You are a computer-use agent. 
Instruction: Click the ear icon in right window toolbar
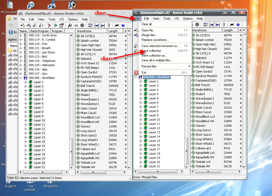point(224,25)
